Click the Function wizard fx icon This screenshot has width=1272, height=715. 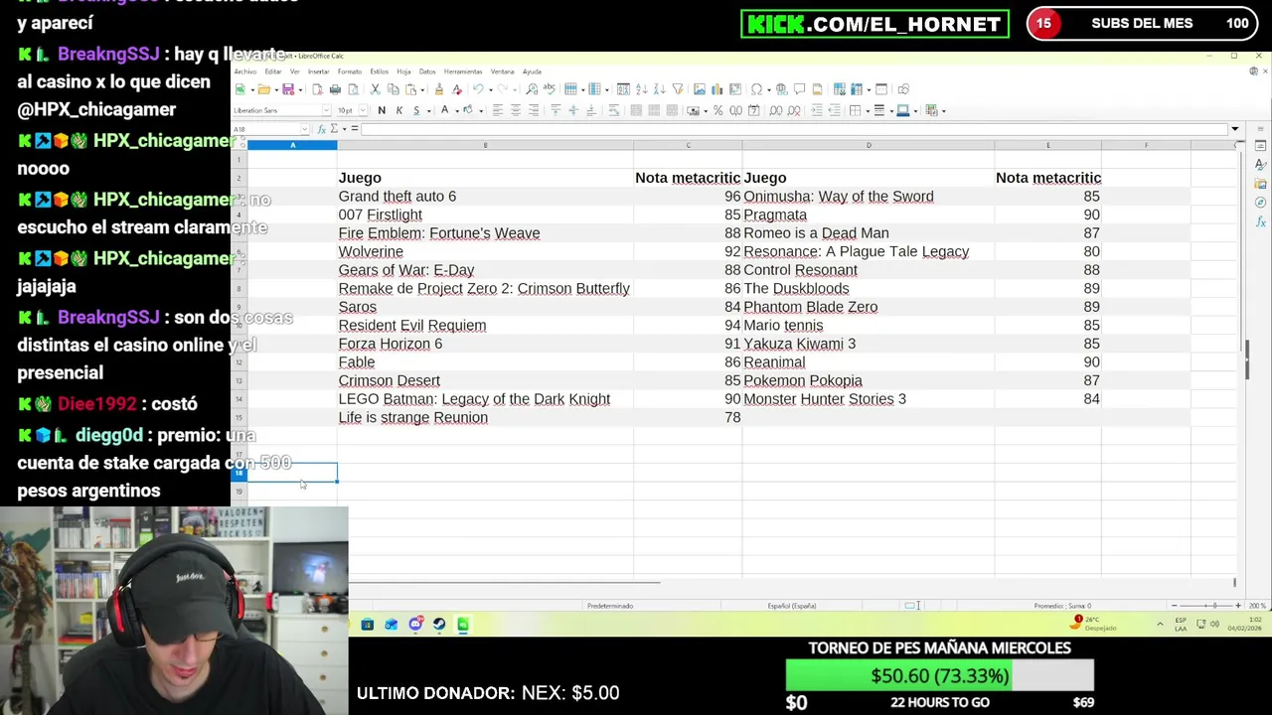(x=323, y=129)
